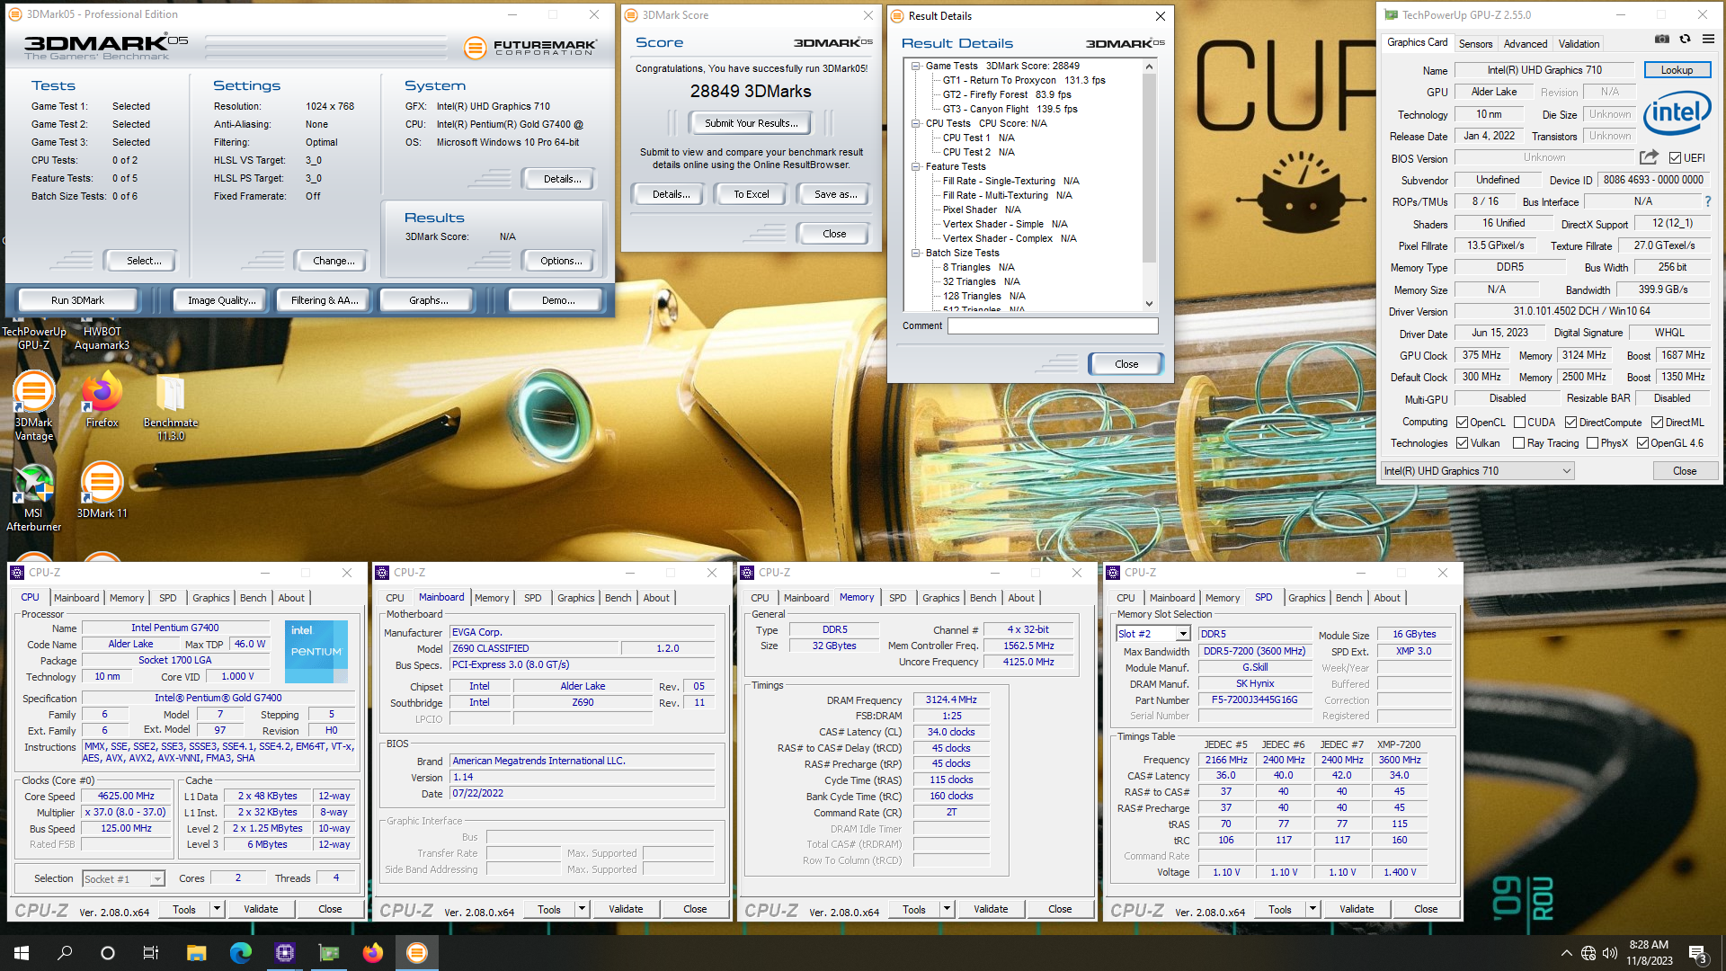Viewport: 1726px width, 971px height.
Task: Click the network icon in system tray
Action: (1588, 953)
